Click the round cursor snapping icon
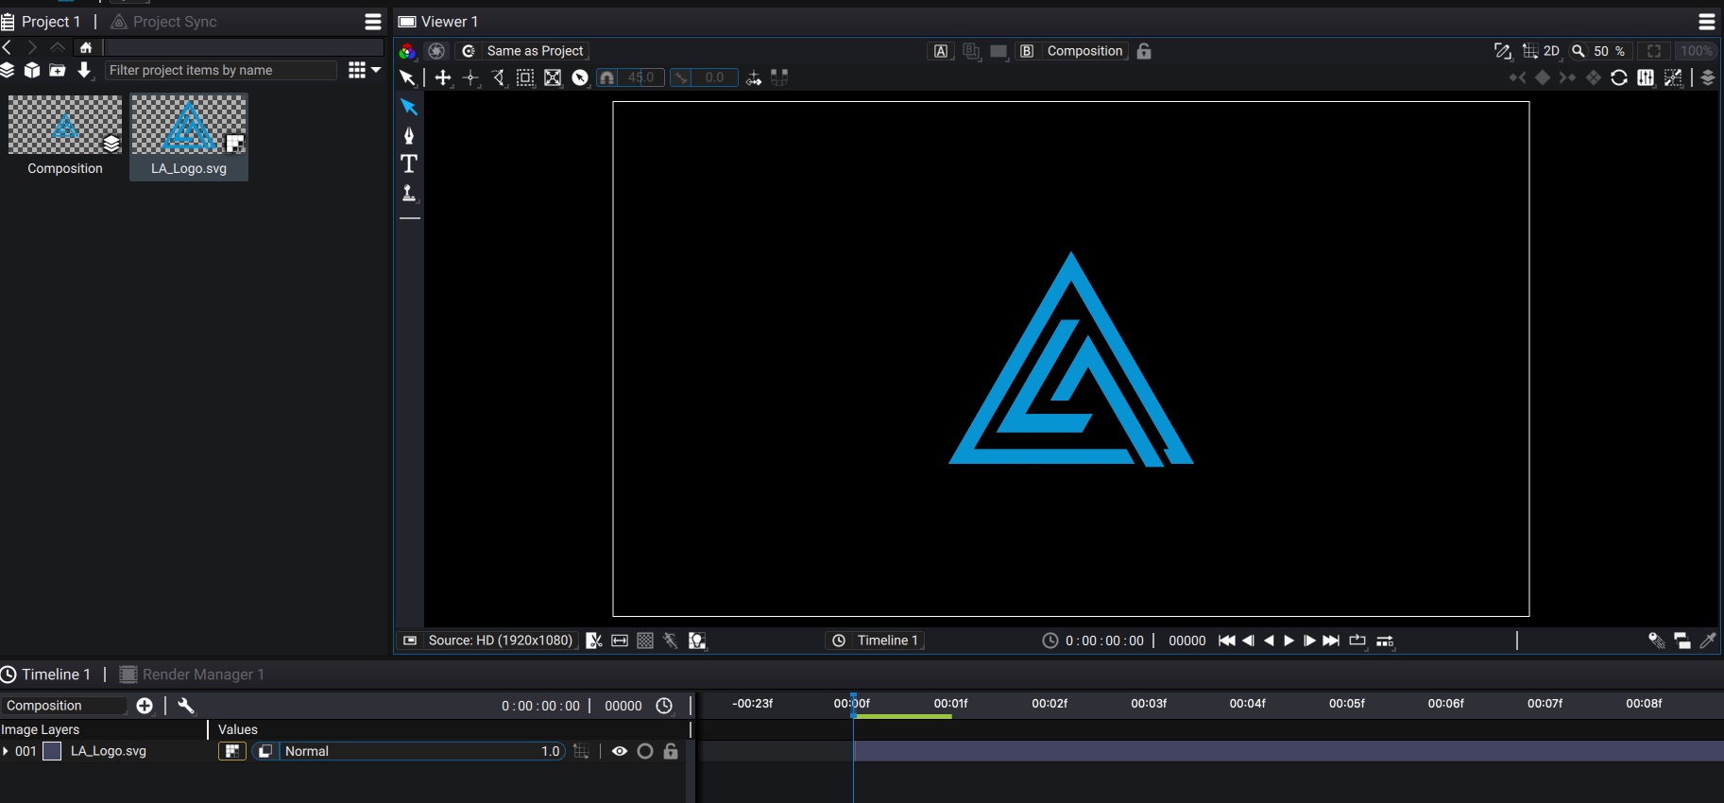Screen dimensions: 1724x803 [x=580, y=77]
